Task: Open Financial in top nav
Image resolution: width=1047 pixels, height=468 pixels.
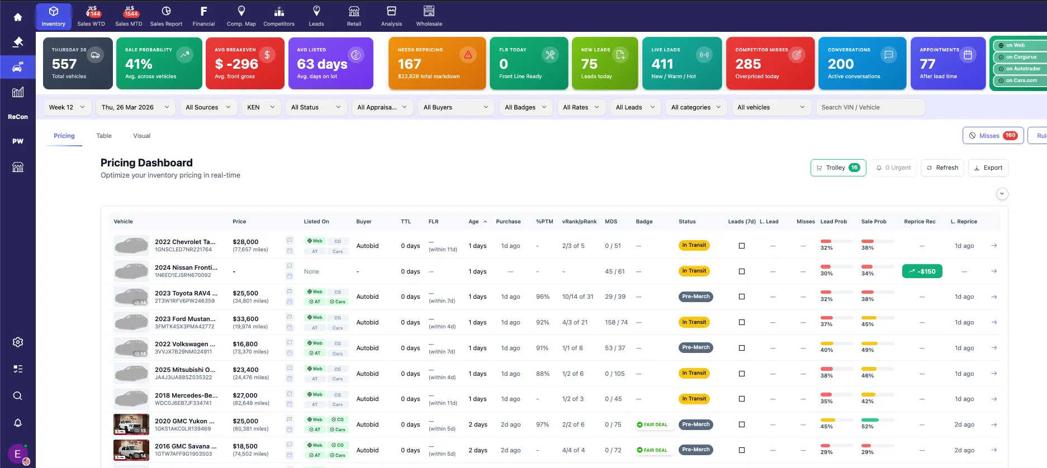Action: pyautogui.click(x=203, y=16)
